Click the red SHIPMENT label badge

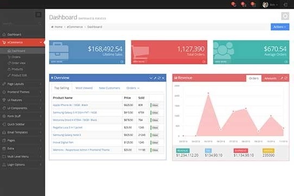point(241,150)
